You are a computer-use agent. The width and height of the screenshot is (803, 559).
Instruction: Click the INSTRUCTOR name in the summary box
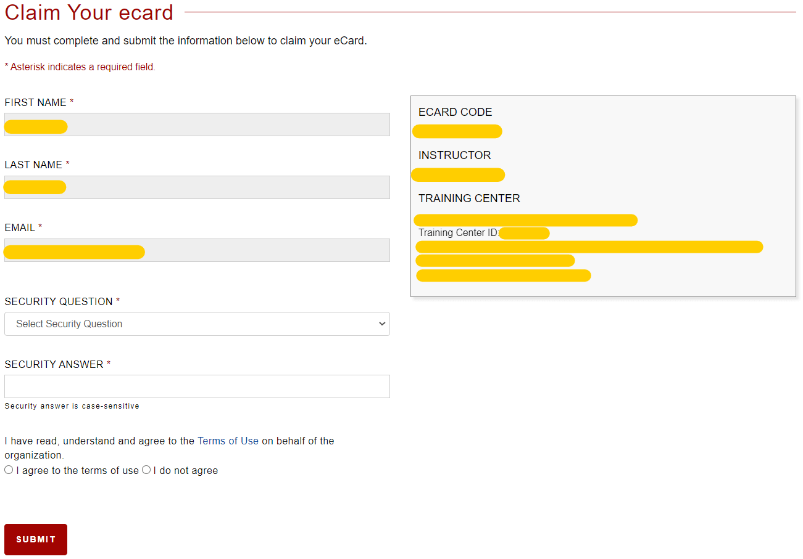click(x=458, y=174)
